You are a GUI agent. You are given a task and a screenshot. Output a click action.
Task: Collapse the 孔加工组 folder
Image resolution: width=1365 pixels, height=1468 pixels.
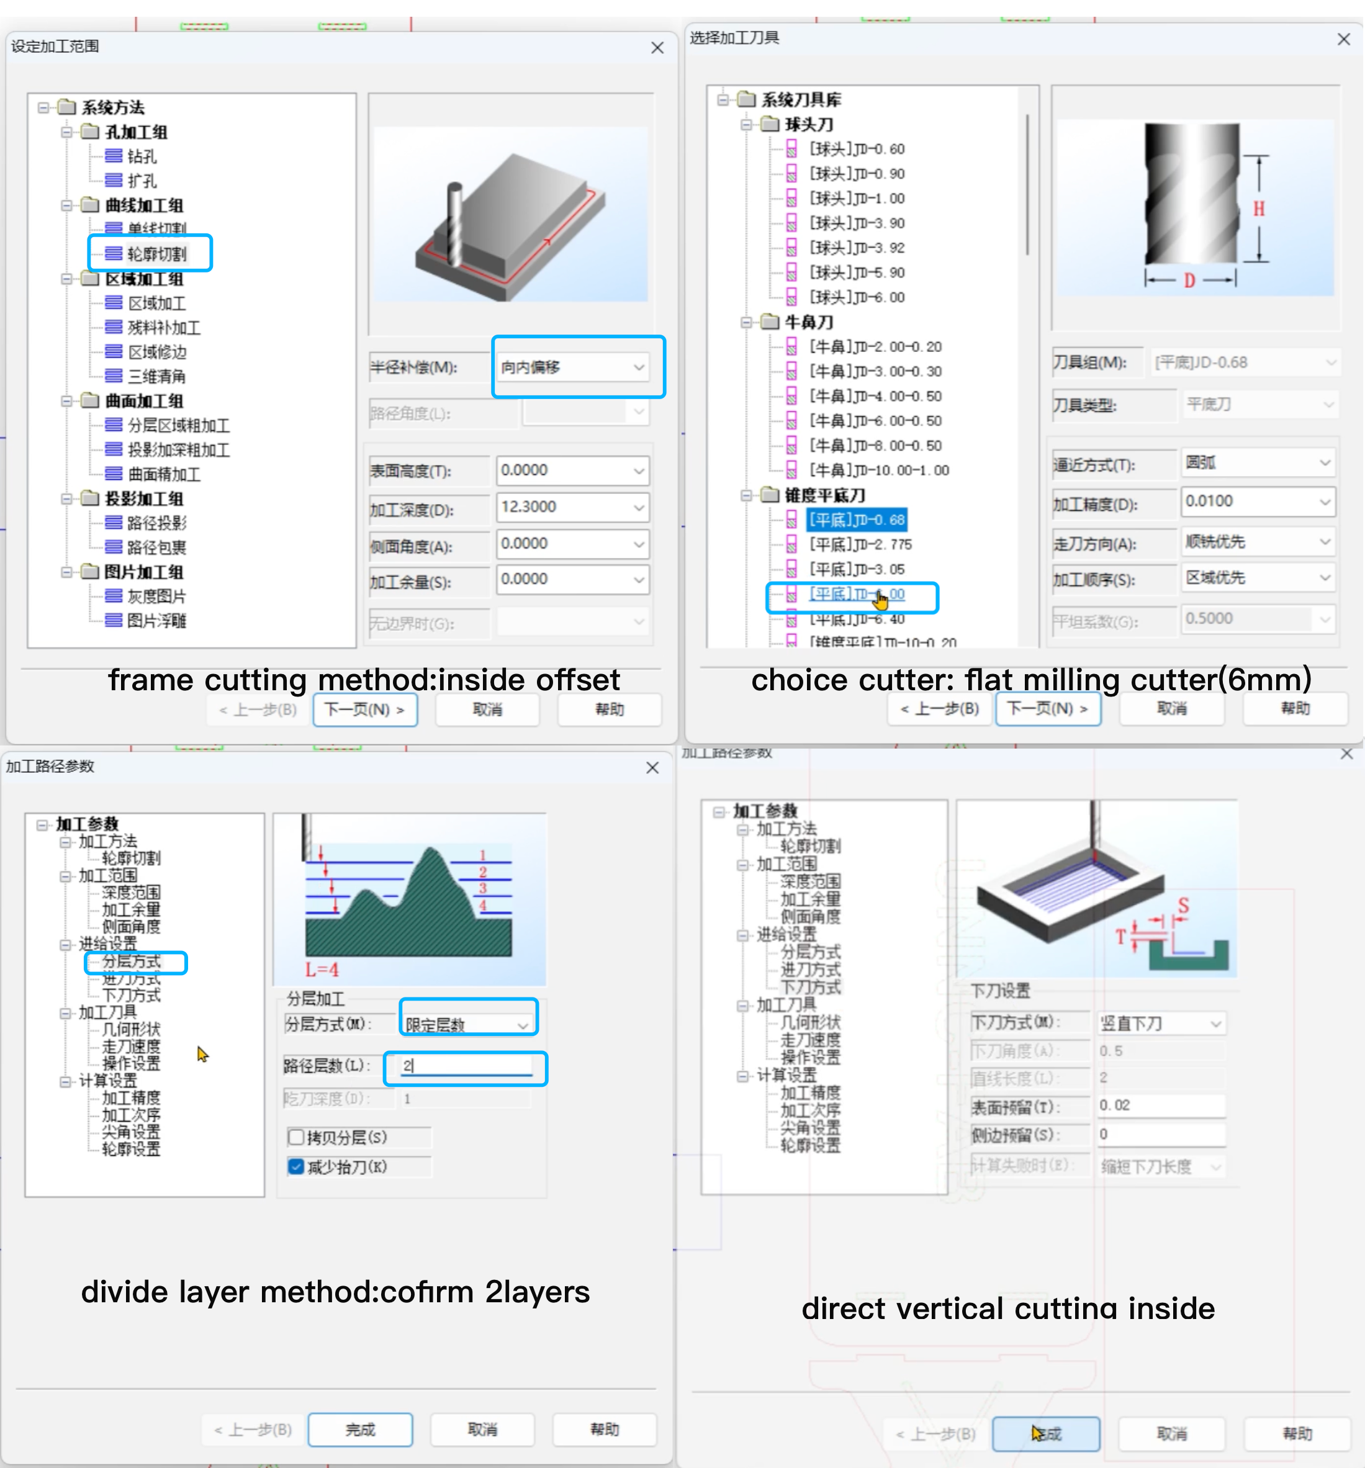tap(66, 132)
